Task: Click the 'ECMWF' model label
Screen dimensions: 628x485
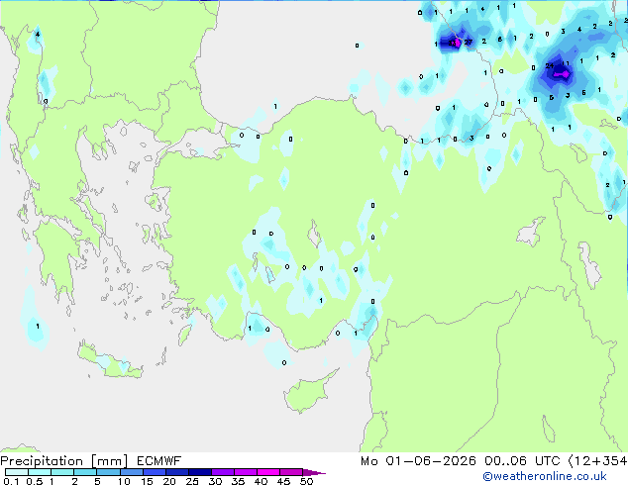Action: pos(159,461)
